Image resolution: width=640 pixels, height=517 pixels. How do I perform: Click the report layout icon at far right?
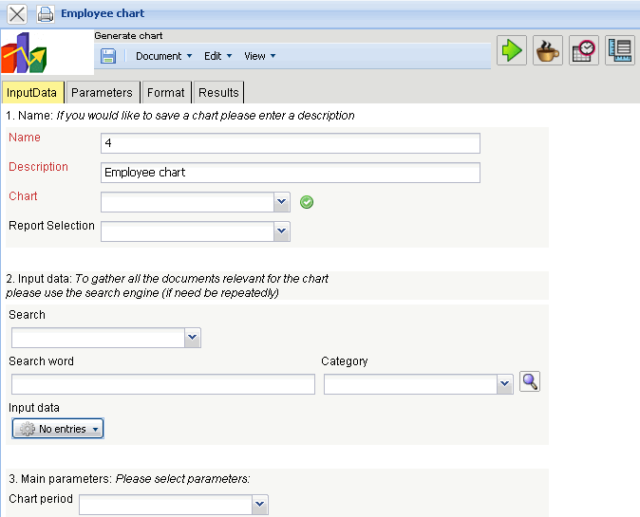click(620, 50)
